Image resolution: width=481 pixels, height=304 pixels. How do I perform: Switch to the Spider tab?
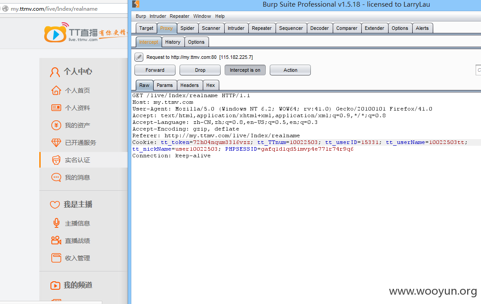pyautogui.click(x=187, y=28)
